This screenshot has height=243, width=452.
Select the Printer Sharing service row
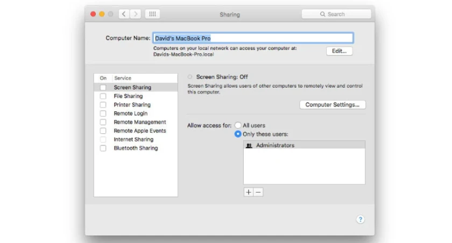pyautogui.click(x=136, y=104)
